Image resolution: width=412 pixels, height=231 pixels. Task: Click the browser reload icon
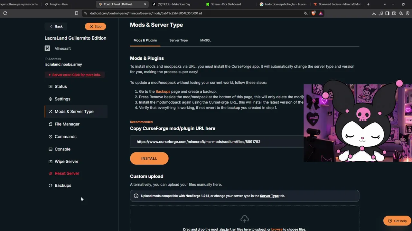[5, 13]
